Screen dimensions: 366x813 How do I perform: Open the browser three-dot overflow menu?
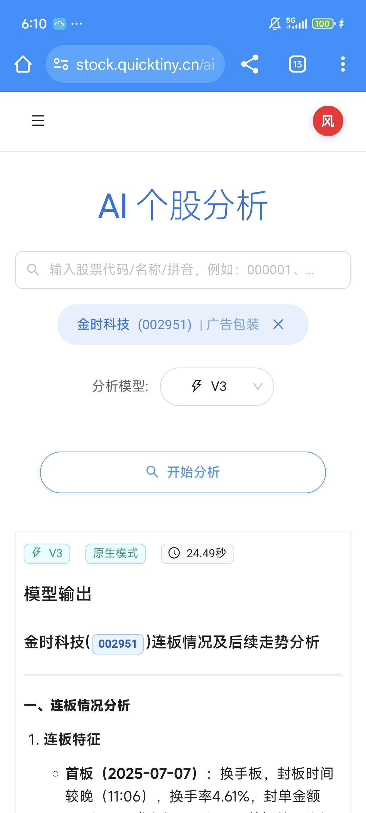tap(343, 64)
